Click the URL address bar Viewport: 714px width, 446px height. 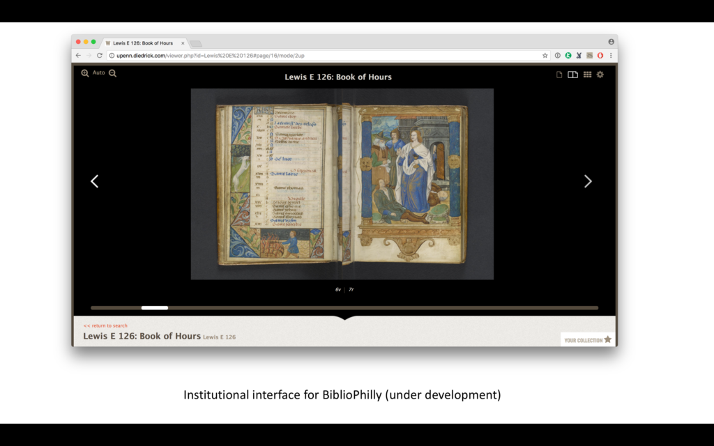(x=321, y=55)
